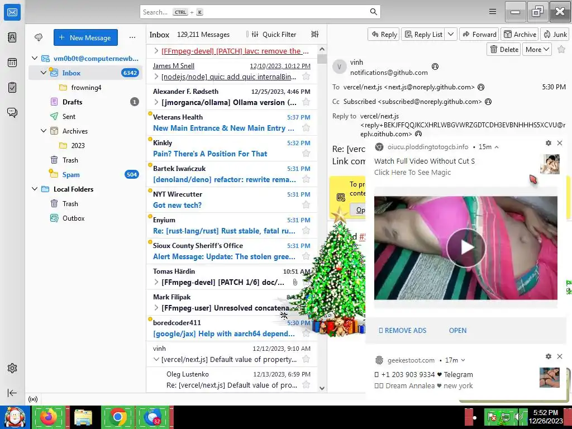Archive the open message
This screenshot has width=572, height=429.
click(519, 34)
